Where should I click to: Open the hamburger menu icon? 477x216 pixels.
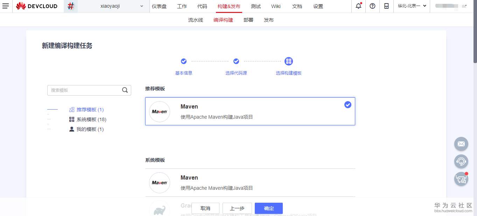(x=6, y=6)
